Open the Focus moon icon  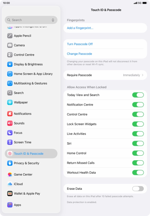point(10,133)
